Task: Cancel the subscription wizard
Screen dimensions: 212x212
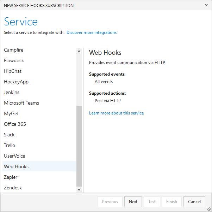Action: pyautogui.click(x=194, y=202)
